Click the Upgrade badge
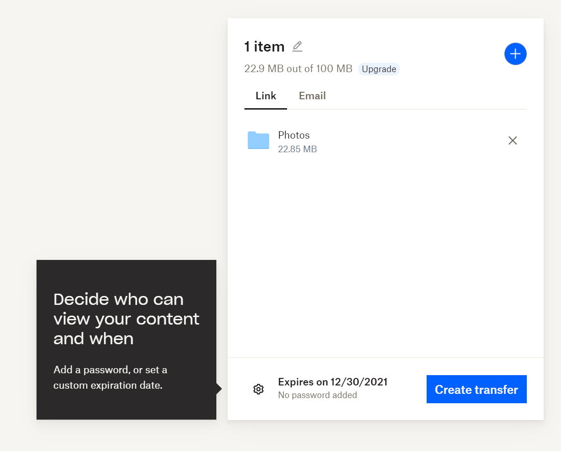 coord(378,69)
